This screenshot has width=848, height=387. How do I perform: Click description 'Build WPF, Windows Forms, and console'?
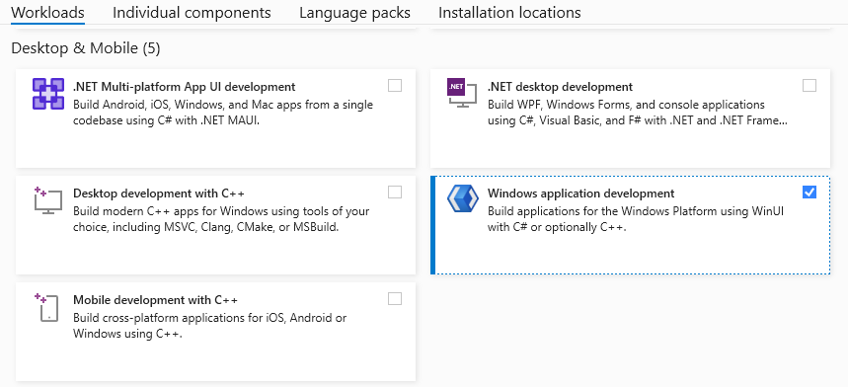click(637, 112)
